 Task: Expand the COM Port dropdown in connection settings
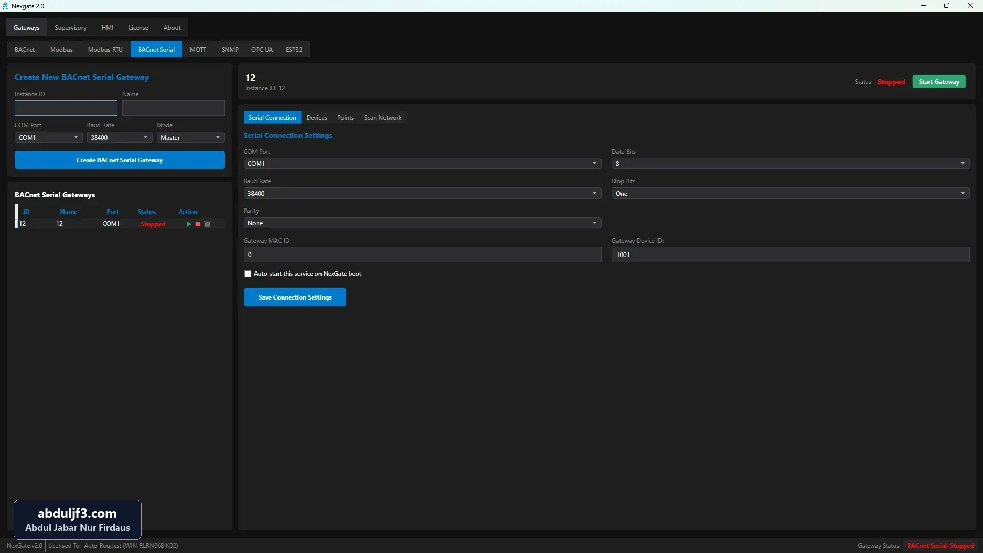[x=422, y=164]
